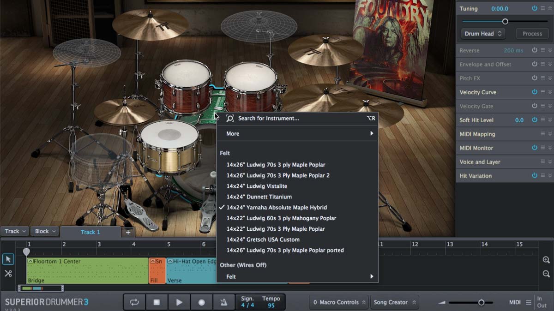
Task: Toggle Soft Hit Level power button
Action: coord(535,120)
